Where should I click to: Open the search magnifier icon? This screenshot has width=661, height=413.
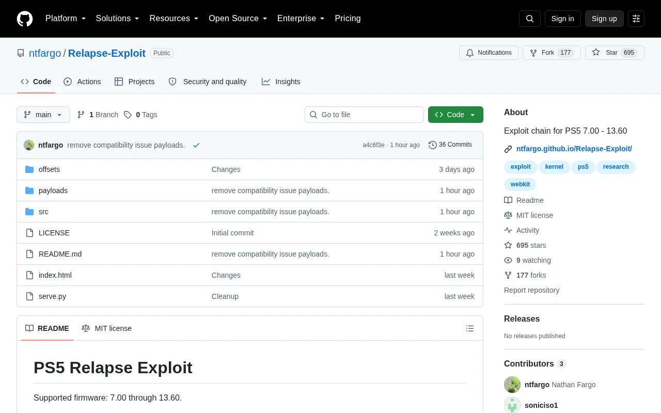coord(530,19)
